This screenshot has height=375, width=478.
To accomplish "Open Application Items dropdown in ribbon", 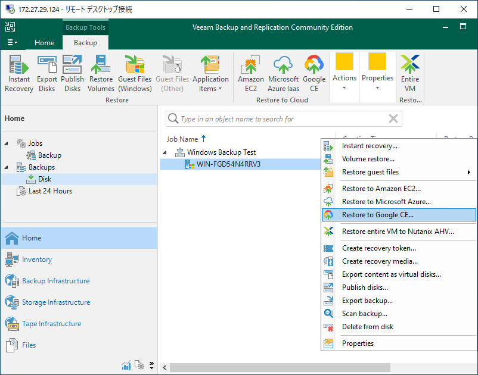I will click(x=210, y=73).
